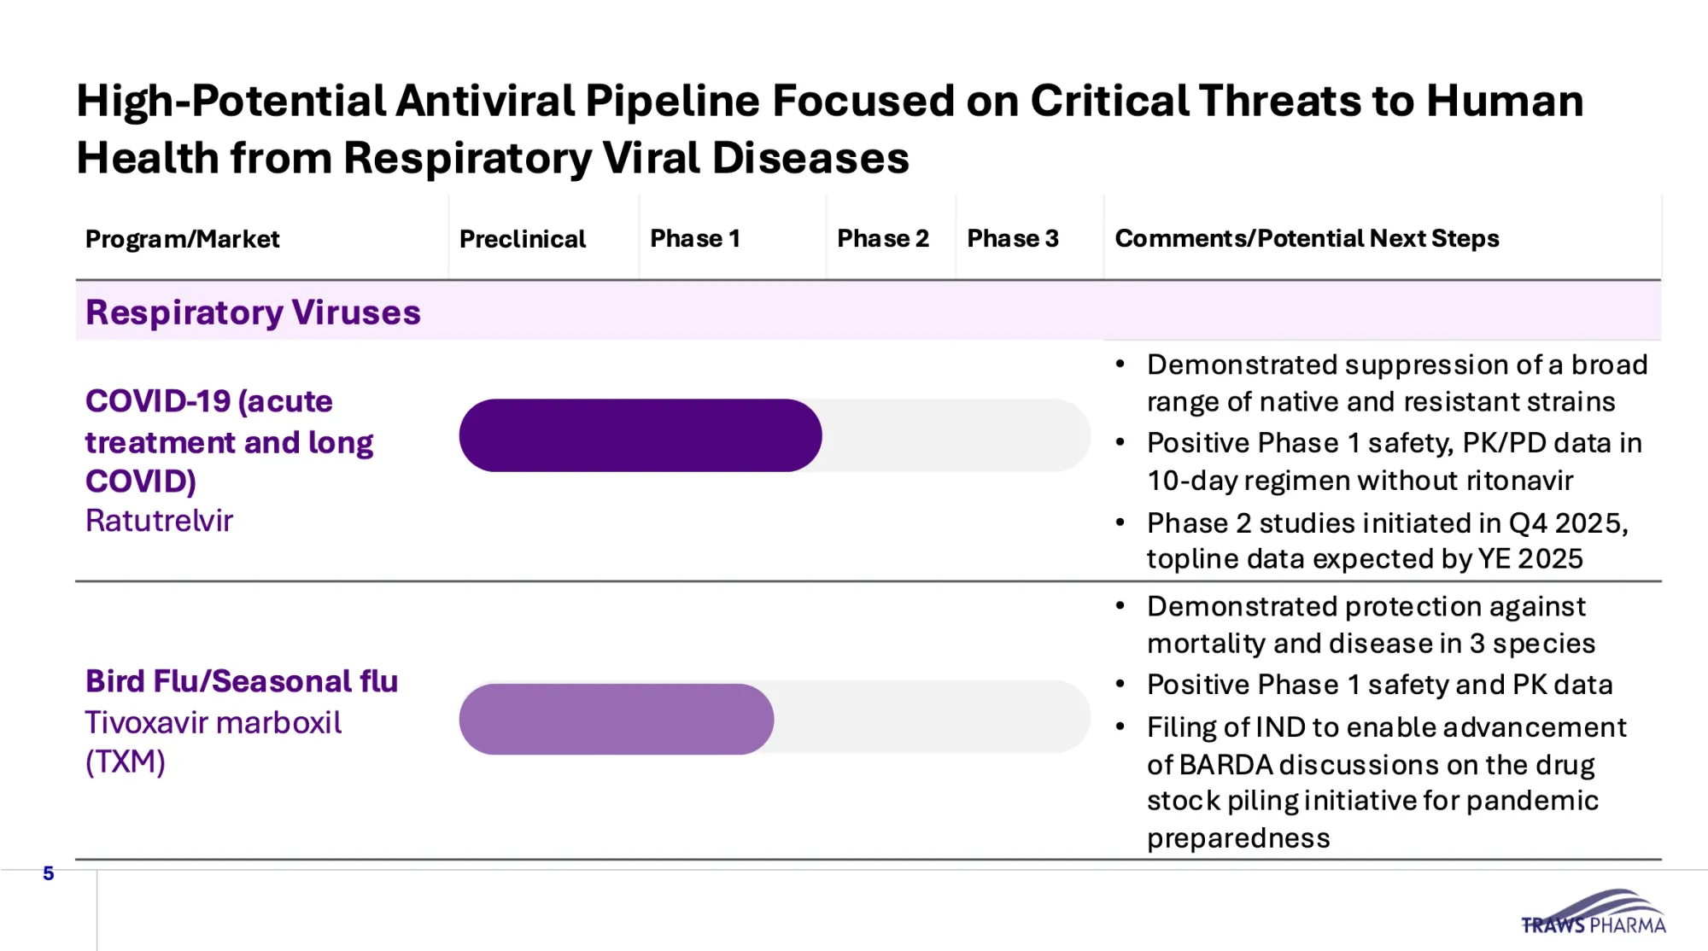1708x951 pixels.
Task: Click the slide title about Antiviral Pipeline
Action: pos(828,129)
